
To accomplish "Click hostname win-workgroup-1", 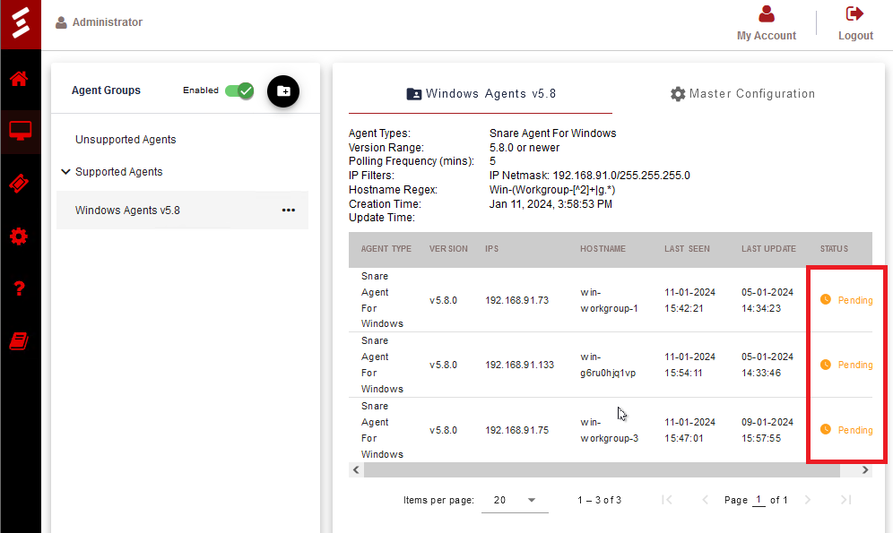I will point(609,300).
